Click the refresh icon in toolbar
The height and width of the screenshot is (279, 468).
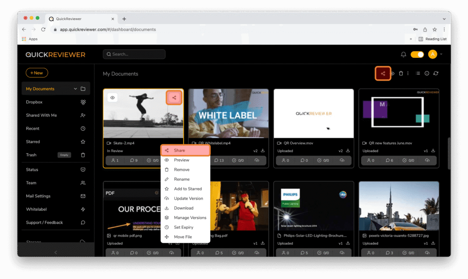tap(436, 73)
